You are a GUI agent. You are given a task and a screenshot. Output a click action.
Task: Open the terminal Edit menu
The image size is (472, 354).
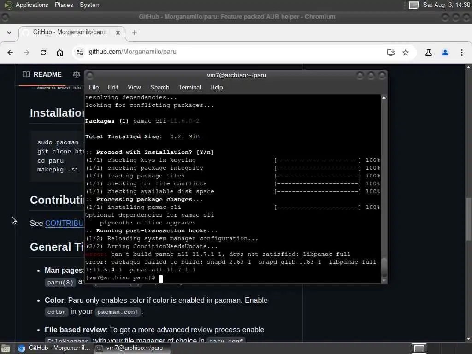[x=113, y=87]
